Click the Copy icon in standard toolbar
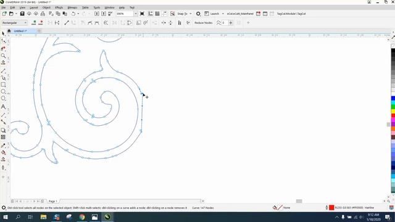Image resolution: width=395 pixels, height=222 pixels. 58,14
